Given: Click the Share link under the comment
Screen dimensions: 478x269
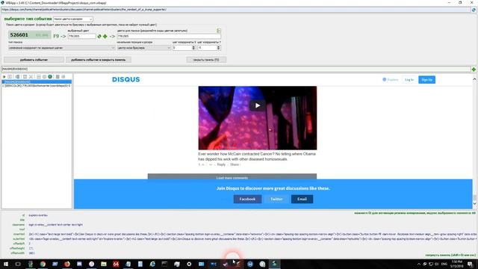Looking at the screenshot, I should tap(235, 164).
